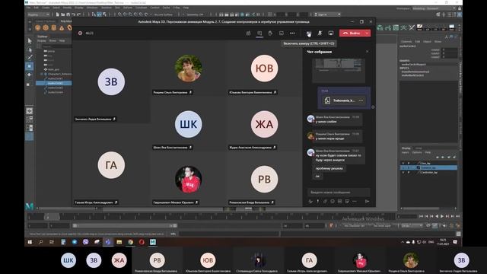This screenshot has height=274, width=487.
Task: Open the emoji picker in chat
Action: pos(333,201)
